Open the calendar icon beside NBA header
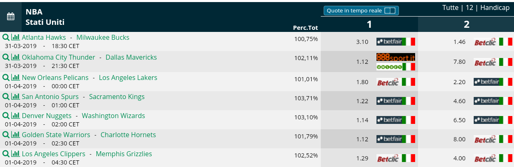The height and width of the screenshot is (167, 514). tap(11, 17)
